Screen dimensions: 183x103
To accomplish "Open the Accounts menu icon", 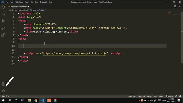I will (3, 84).
